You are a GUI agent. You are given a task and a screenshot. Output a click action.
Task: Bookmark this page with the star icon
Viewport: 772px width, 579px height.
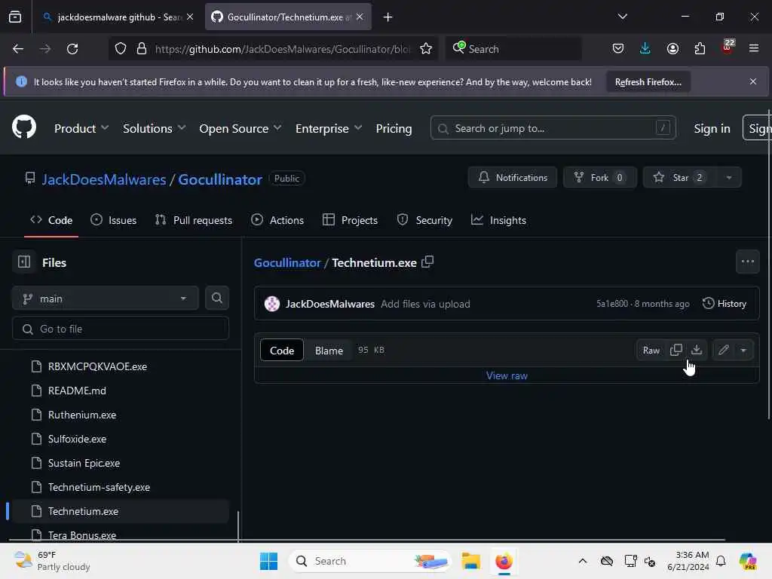click(426, 49)
